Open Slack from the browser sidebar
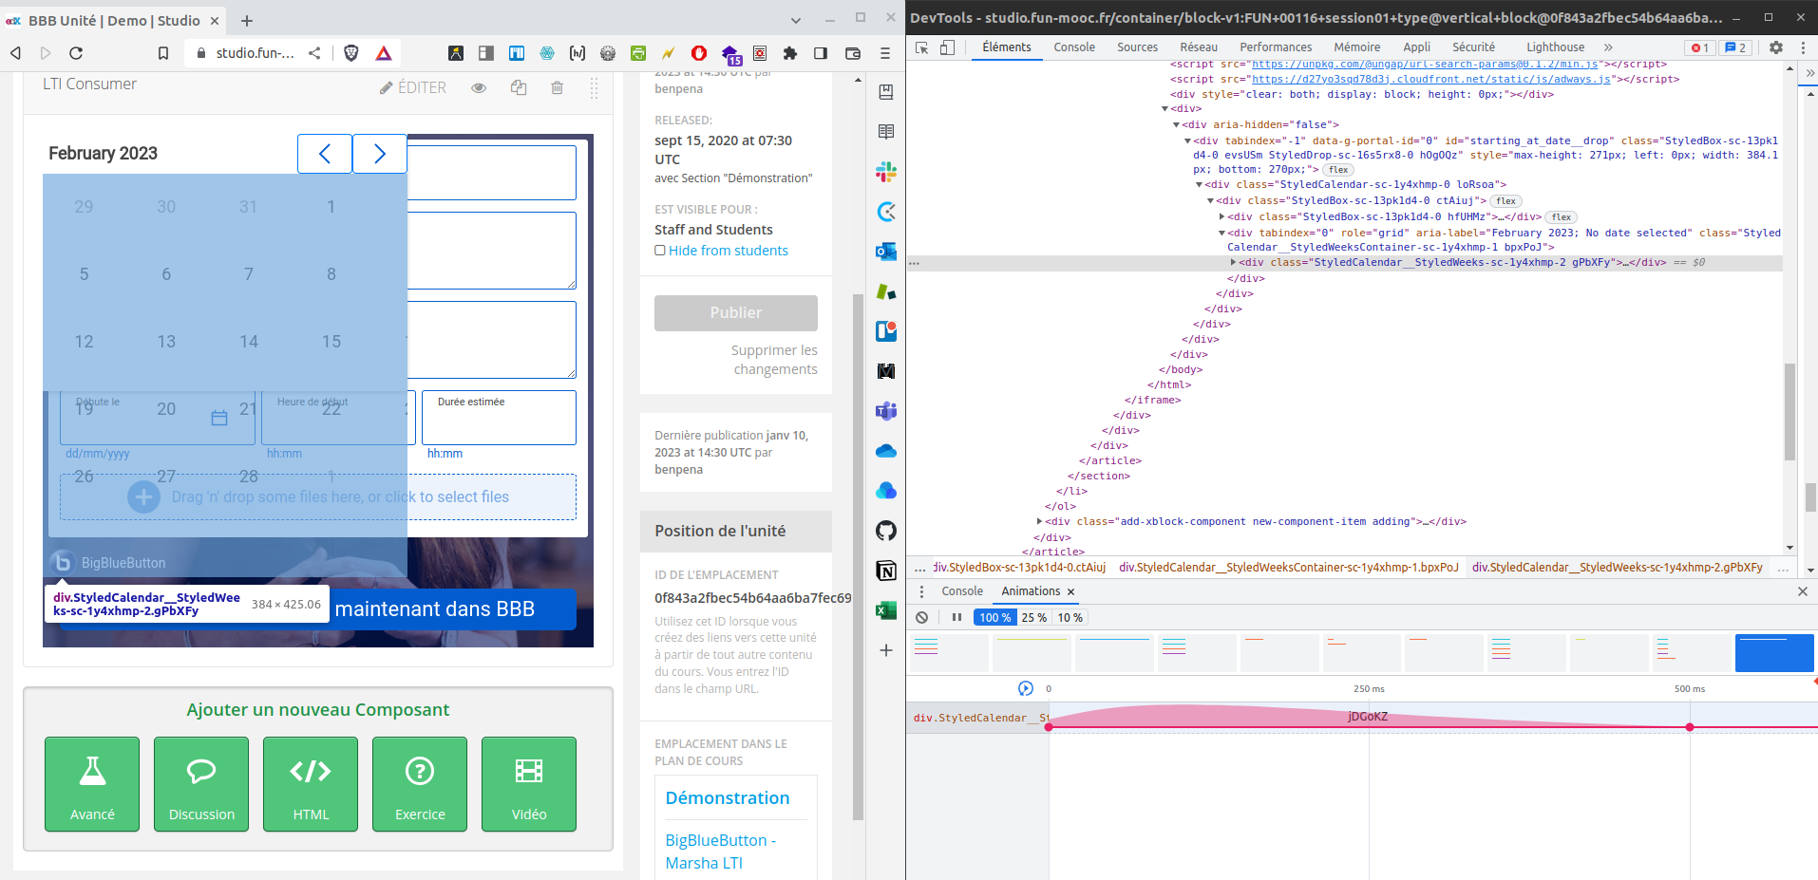The image size is (1818, 880). (x=886, y=173)
